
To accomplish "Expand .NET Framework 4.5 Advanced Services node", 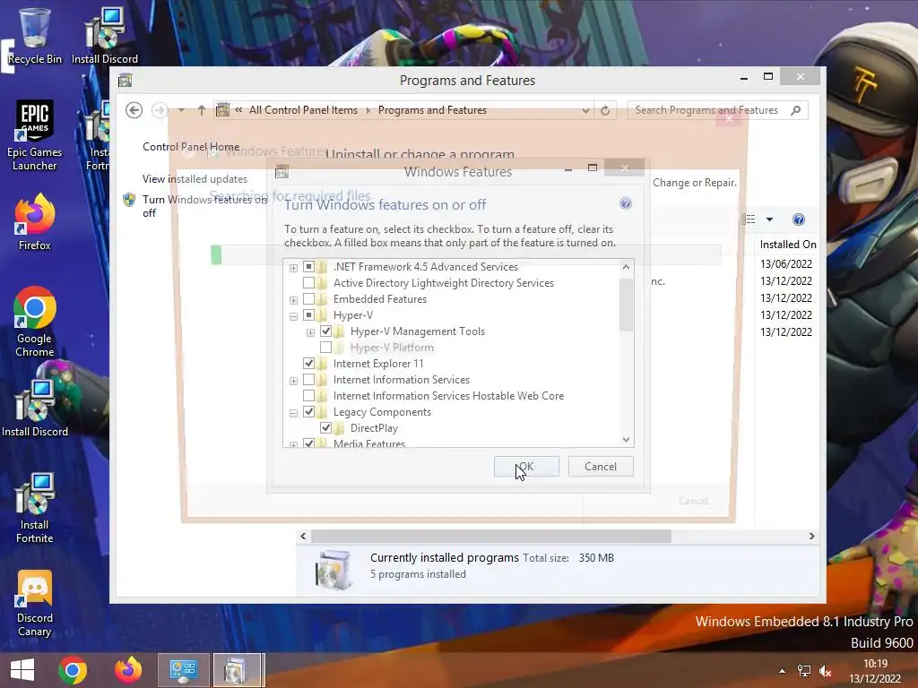I will tap(293, 268).
